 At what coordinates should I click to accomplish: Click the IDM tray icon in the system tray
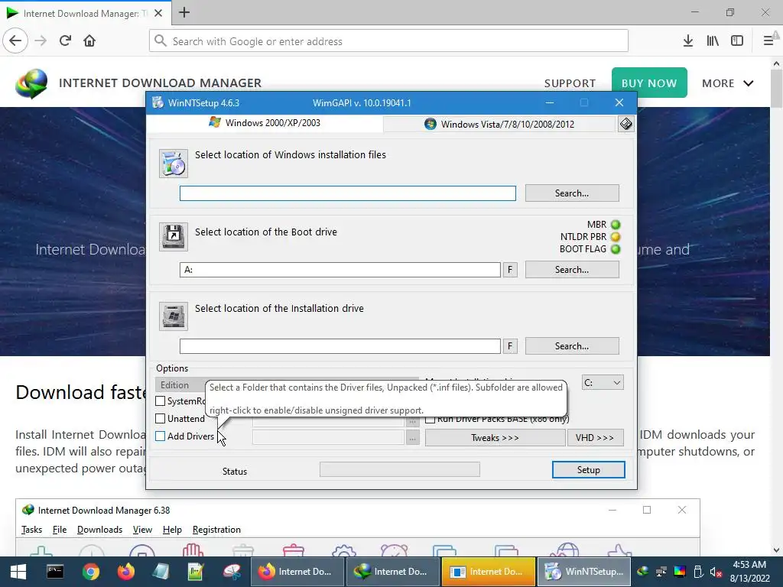tap(643, 572)
